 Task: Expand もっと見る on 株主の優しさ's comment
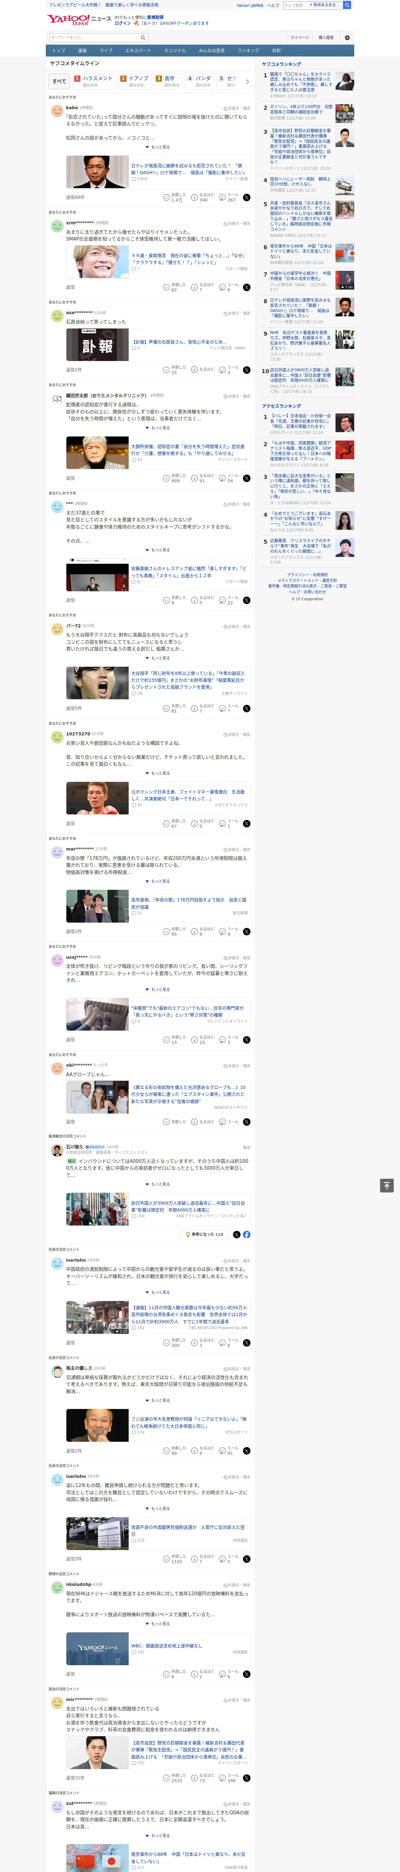pyautogui.click(x=158, y=1400)
